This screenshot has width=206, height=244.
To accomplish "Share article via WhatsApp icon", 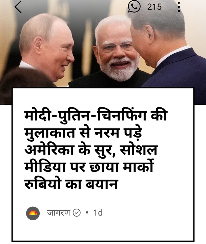I will coord(134,6).
